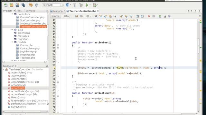This screenshot has height=115, width=206.
Task: Click the Comment icon in editor toolbar
Action: [x=160, y=16]
